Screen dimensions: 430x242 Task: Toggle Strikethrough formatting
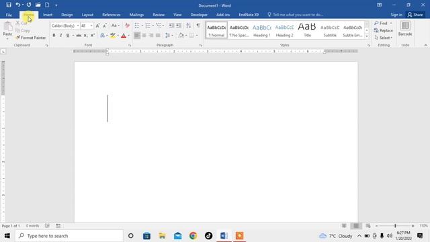pyautogui.click(x=79, y=35)
